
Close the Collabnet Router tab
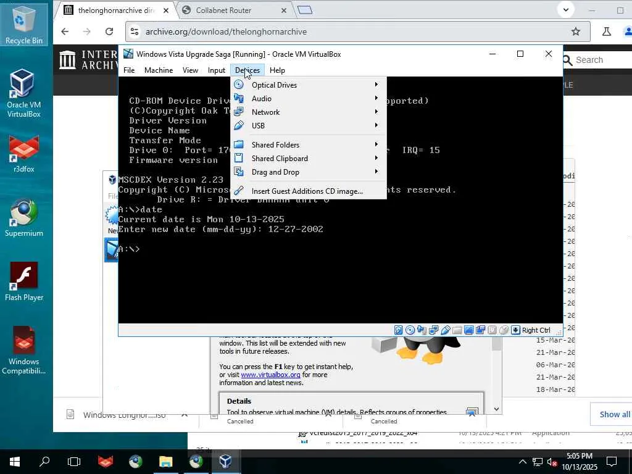pyautogui.click(x=284, y=10)
